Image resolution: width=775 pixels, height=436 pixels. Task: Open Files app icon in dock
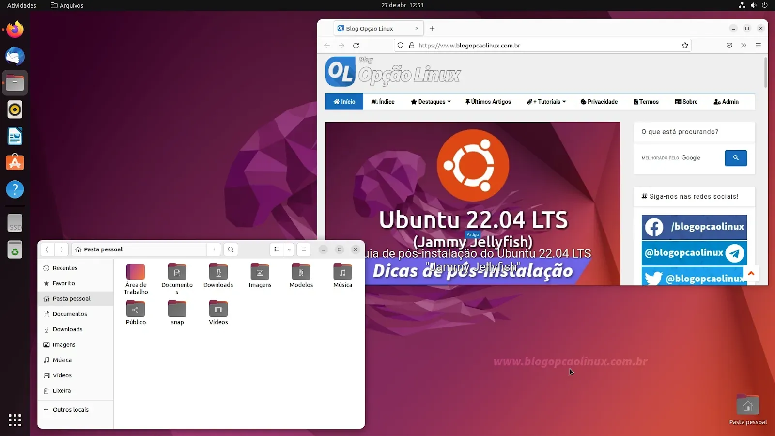[15, 83]
